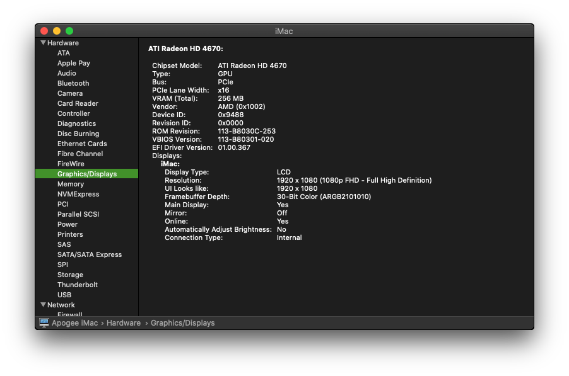Select USB in the hardware list
Image resolution: width=569 pixels, height=376 pixels.
[x=64, y=295]
